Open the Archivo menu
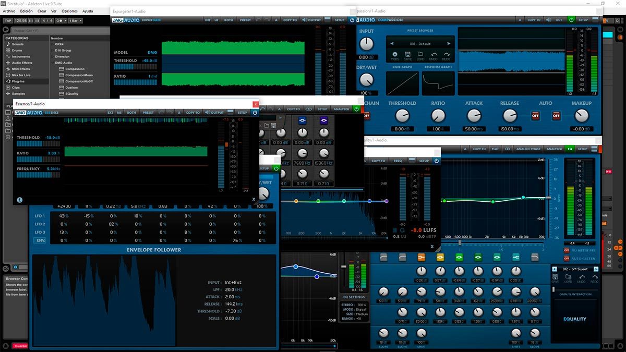The image size is (626, 352). click(9, 11)
